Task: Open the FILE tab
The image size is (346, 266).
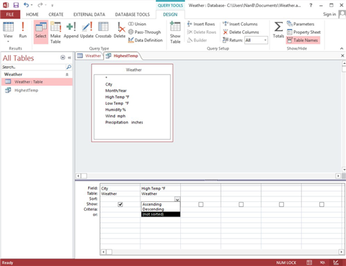Action: (10, 14)
